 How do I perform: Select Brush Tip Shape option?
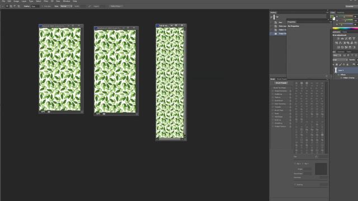click(x=280, y=88)
